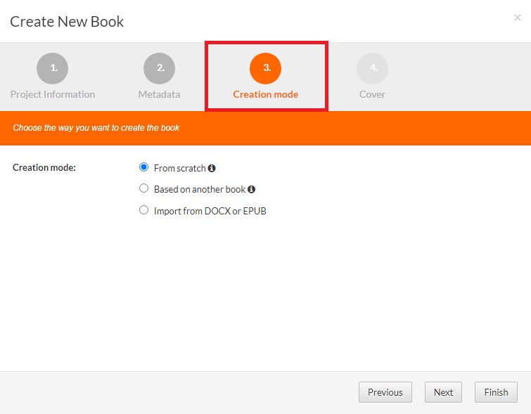Click the step 1 numbered circle
Viewport: 531px width, 414px height.
[53, 68]
